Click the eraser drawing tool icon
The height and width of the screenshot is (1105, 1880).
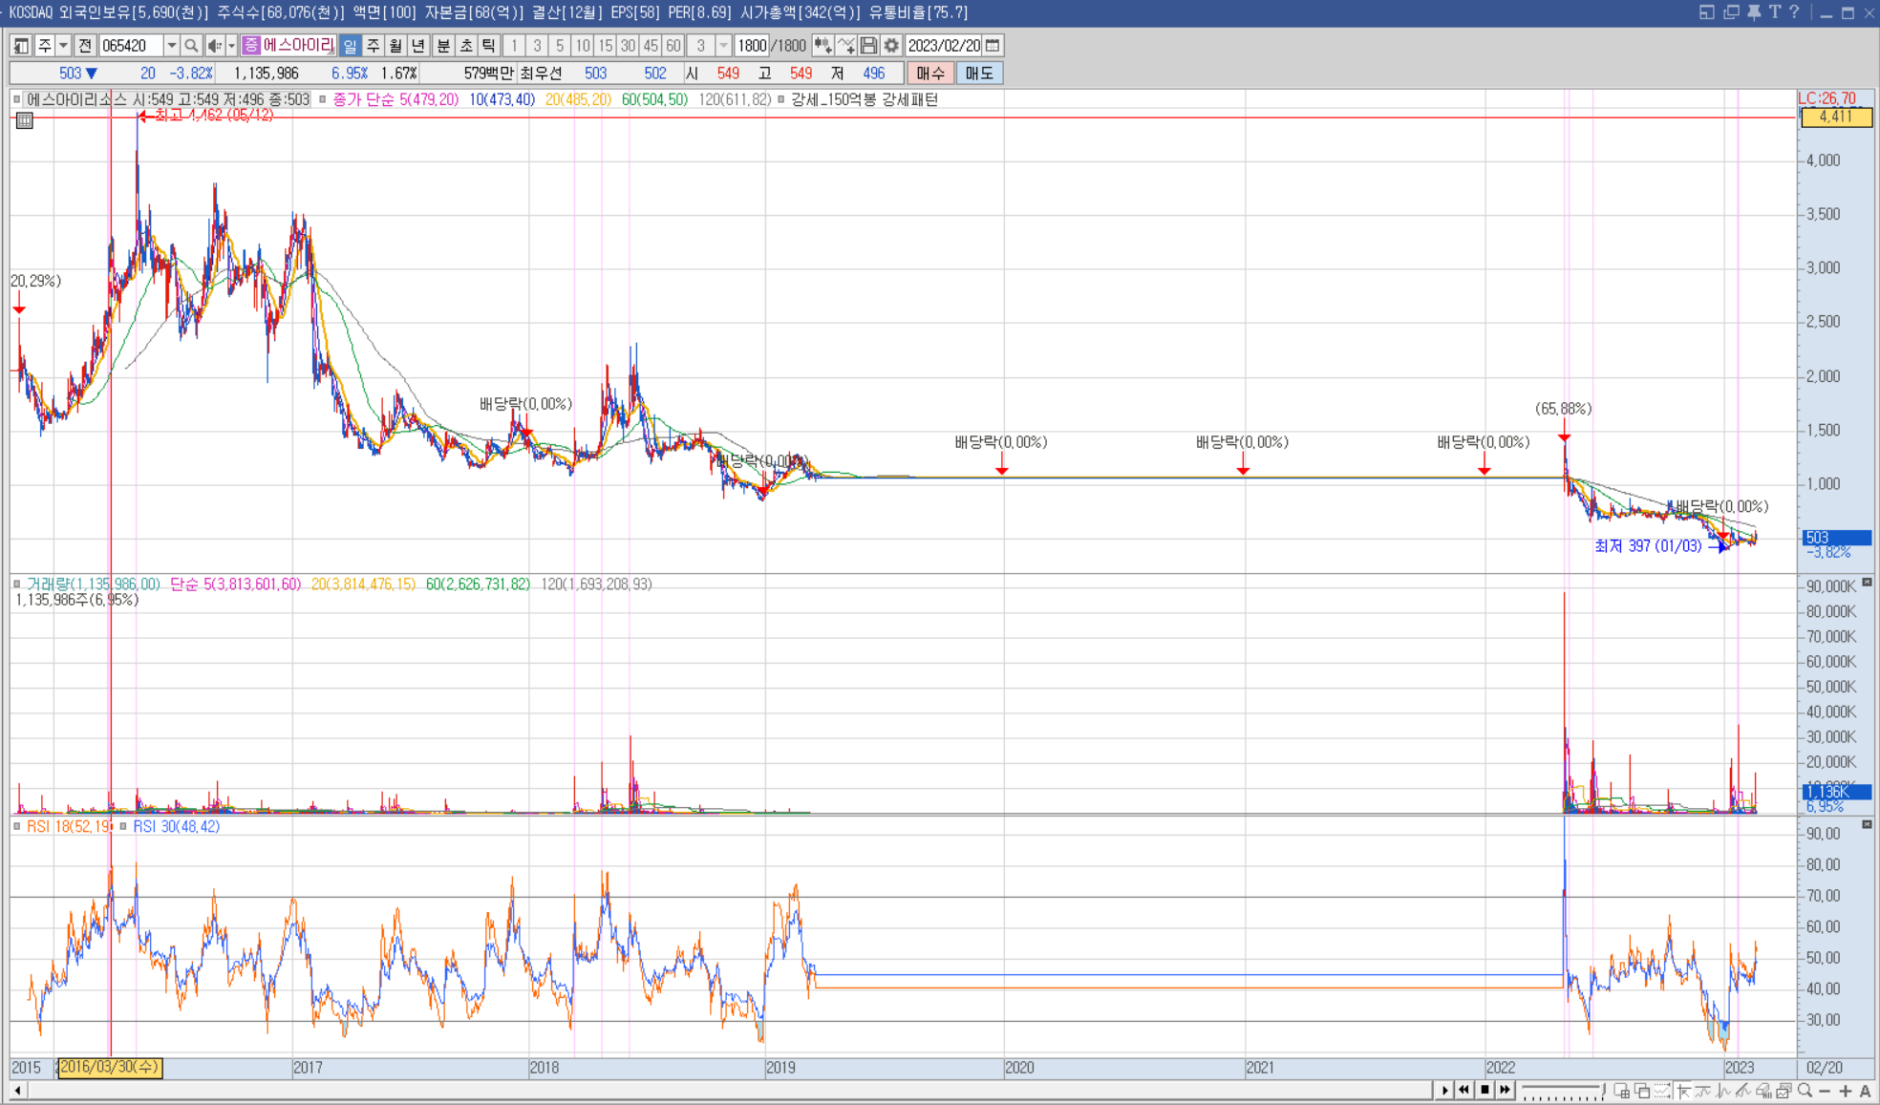click(x=1762, y=1091)
